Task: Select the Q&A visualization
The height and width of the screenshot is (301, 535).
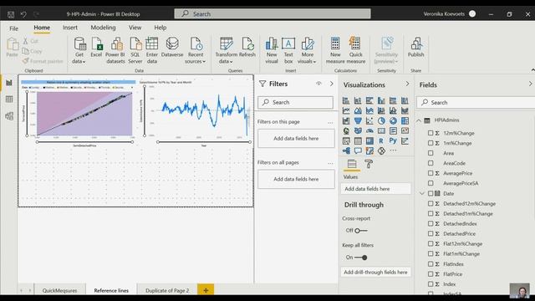Action: pyautogui.click(x=358, y=150)
